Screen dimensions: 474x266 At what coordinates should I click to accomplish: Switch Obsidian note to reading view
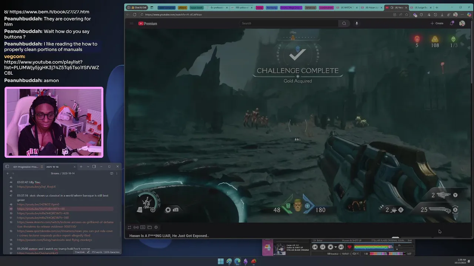111,173
